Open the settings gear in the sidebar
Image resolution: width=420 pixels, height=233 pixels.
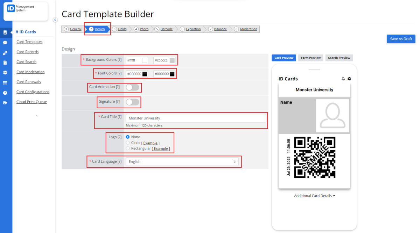pos(6,72)
